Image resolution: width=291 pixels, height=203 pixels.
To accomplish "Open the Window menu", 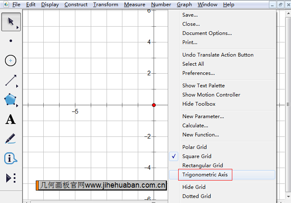I will coord(207,4).
